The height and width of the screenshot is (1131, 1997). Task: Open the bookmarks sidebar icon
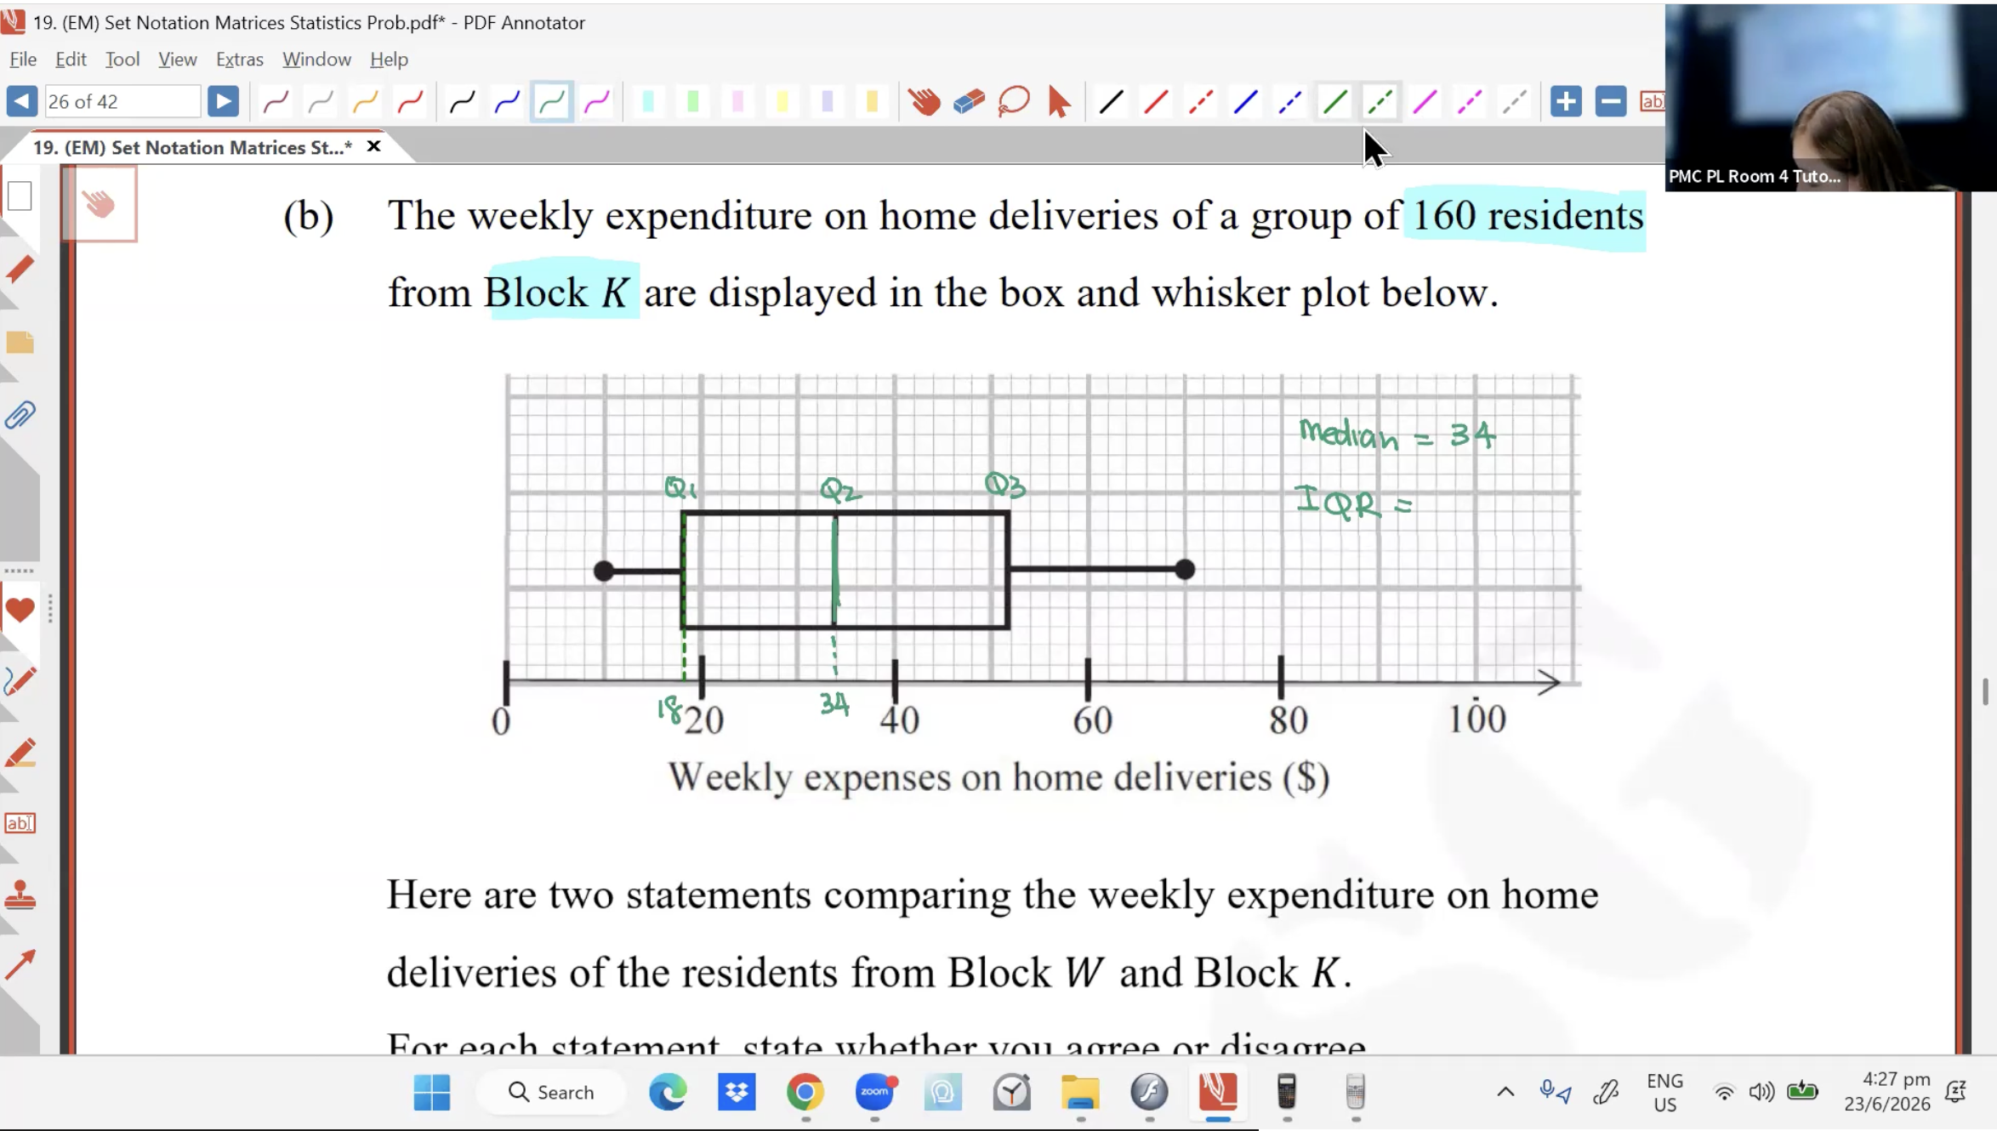[20, 270]
